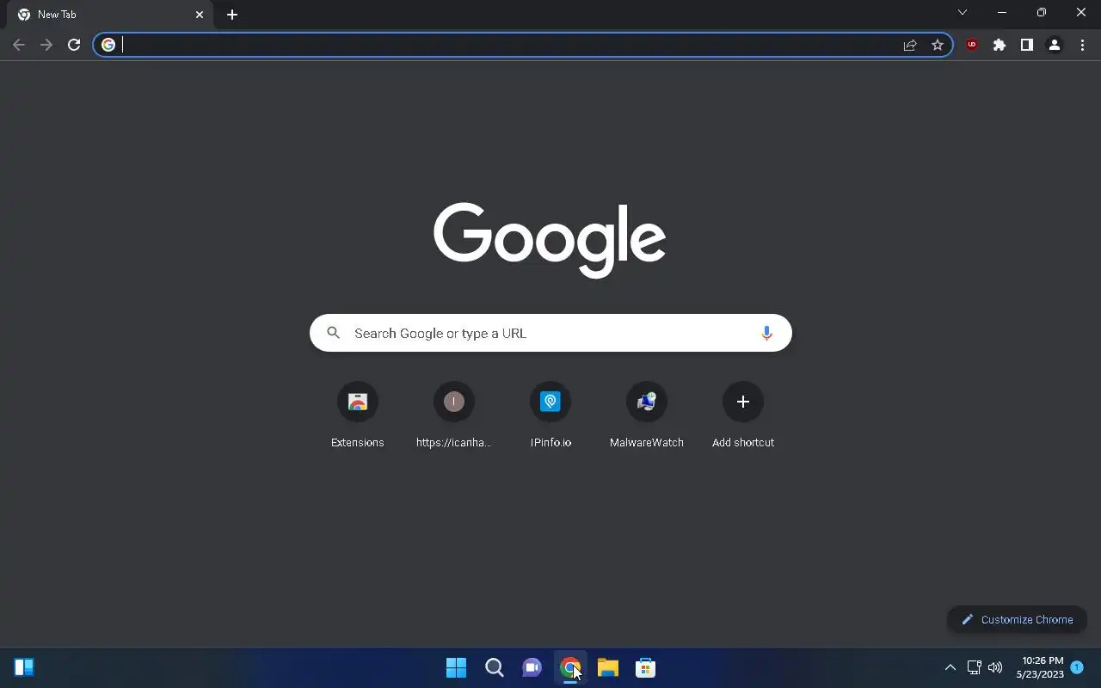The height and width of the screenshot is (688, 1101).
Task: Open the profile avatar menu
Action: click(1055, 45)
